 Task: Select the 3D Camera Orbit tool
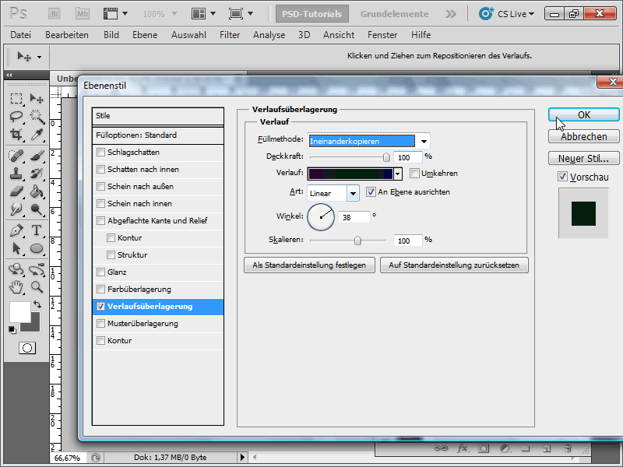(37, 269)
